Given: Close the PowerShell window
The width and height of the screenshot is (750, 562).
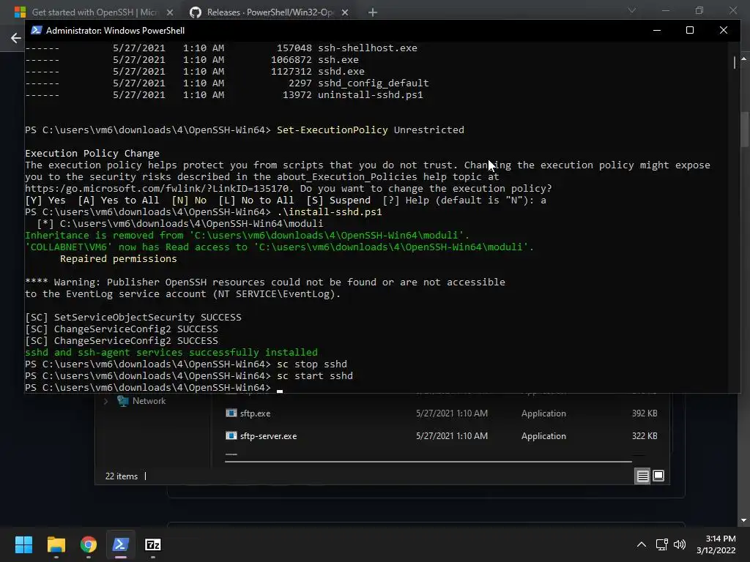Looking at the screenshot, I should coord(723,30).
